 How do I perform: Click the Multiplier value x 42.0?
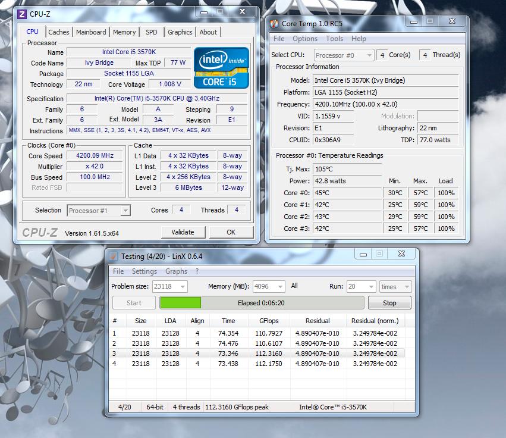click(x=95, y=166)
